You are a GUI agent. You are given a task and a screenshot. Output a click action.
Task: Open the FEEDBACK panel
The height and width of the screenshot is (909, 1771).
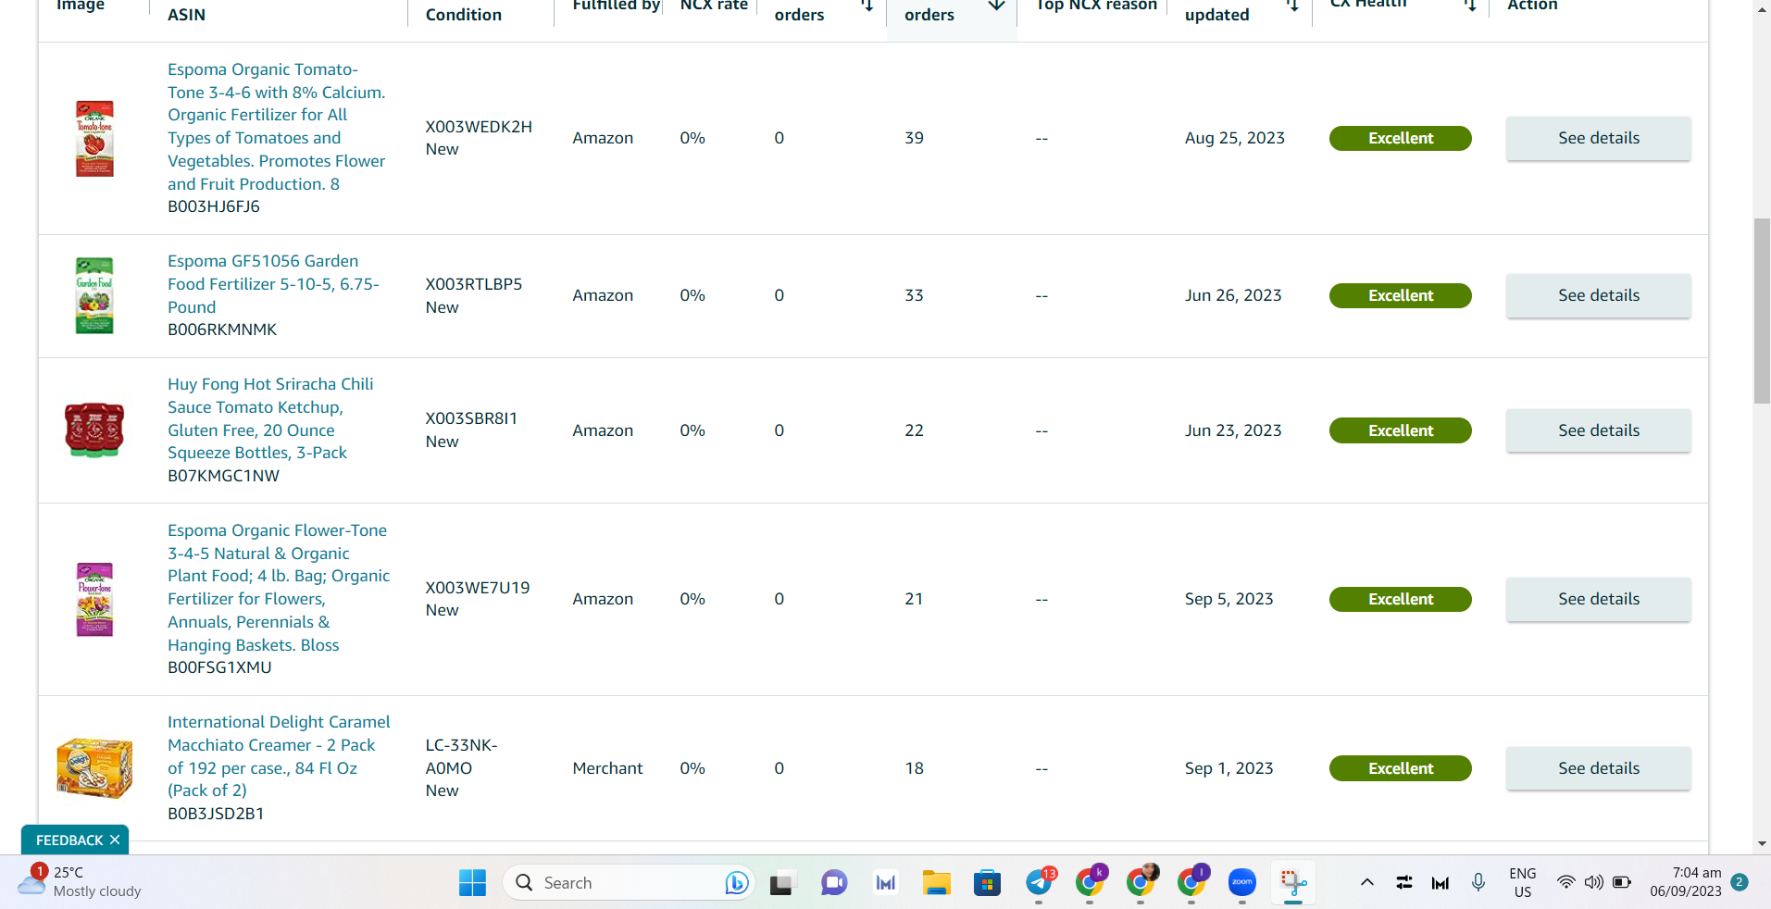69,841
